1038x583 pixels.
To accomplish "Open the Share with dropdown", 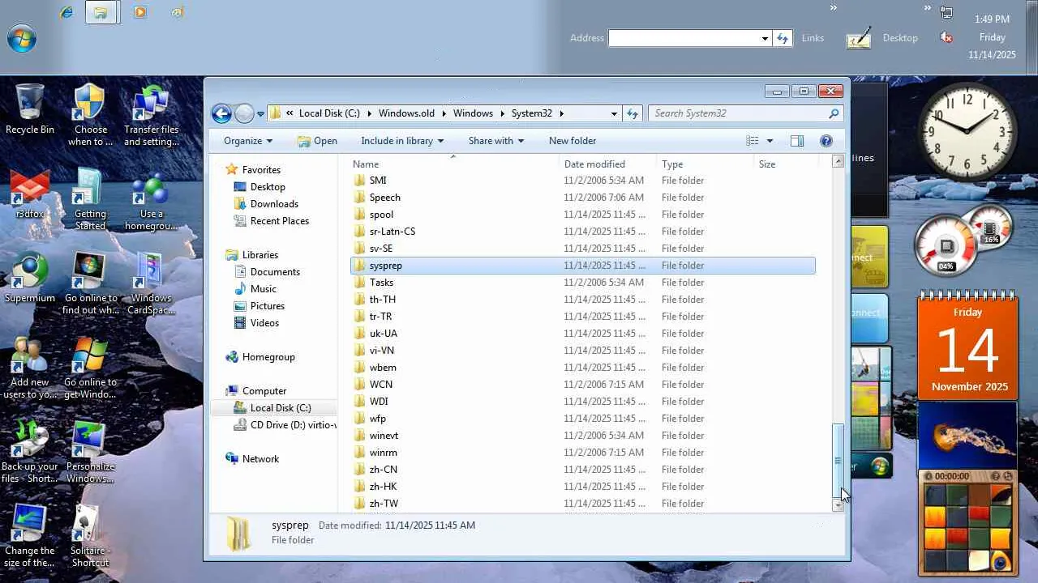I will coord(495,141).
